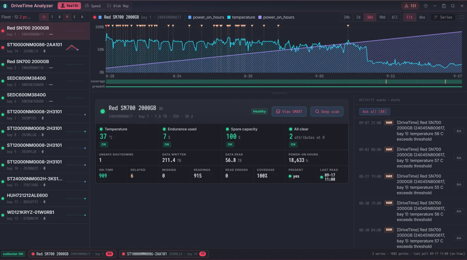Click Ack all (80) button
The width and height of the screenshot is (467, 260).
(375, 112)
